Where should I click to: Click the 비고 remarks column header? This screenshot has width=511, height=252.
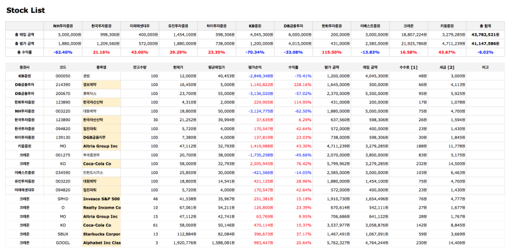click(x=485, y=68)
